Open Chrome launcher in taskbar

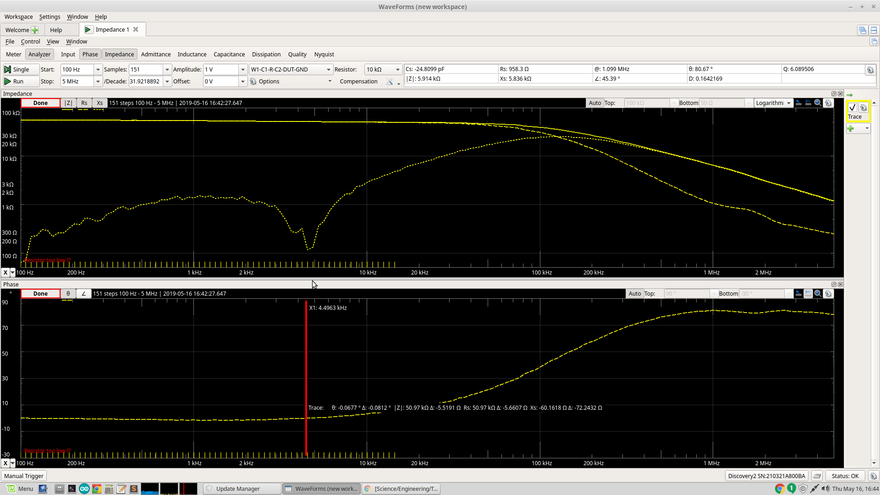tap(97, 489)
